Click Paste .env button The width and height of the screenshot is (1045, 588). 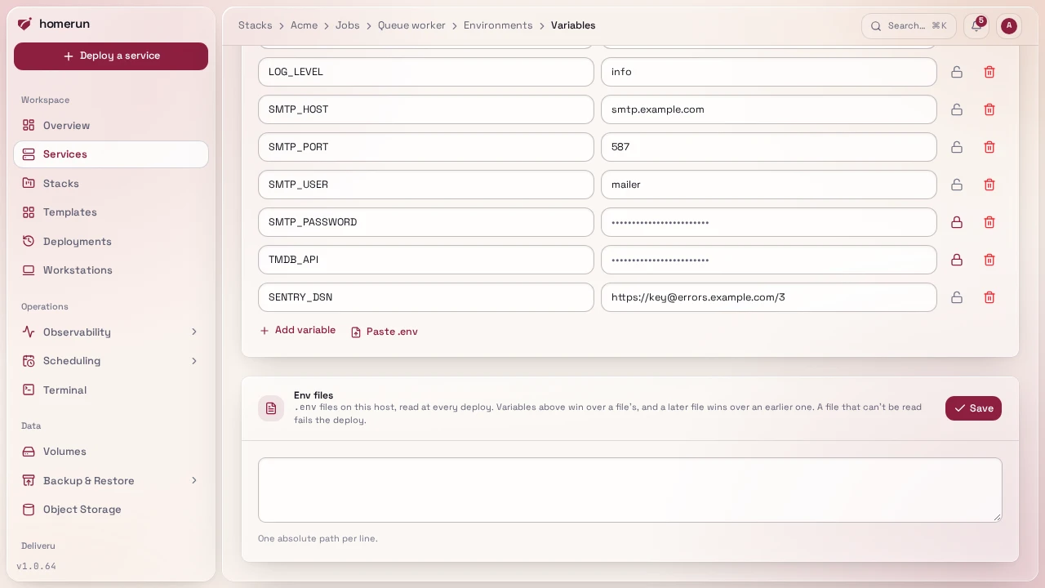384,332
